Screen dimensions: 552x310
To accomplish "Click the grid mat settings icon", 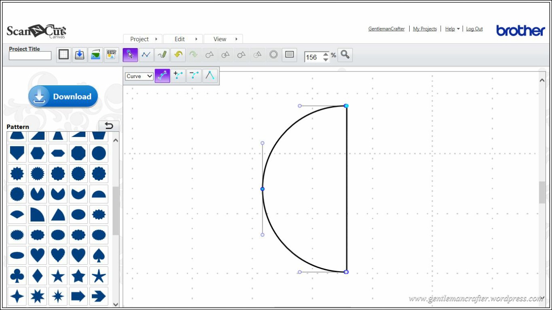I will point(63,55).
